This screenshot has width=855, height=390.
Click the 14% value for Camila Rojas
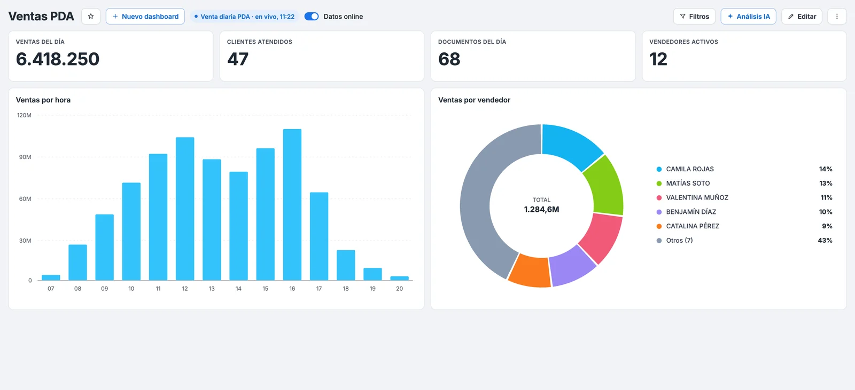pos(826,169)
